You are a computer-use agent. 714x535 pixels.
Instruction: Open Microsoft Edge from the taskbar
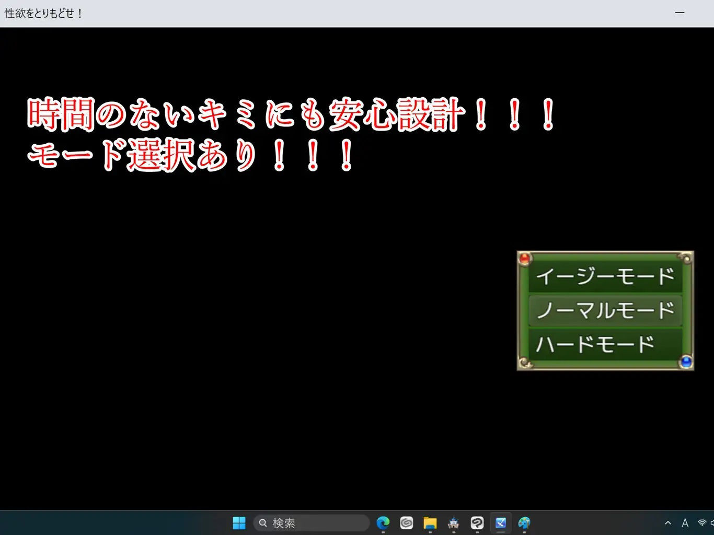[383, 522]
